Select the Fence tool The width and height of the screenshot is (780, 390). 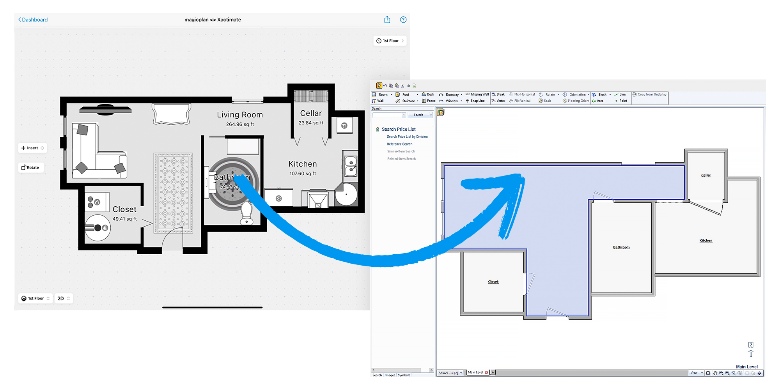pos(429,101)
